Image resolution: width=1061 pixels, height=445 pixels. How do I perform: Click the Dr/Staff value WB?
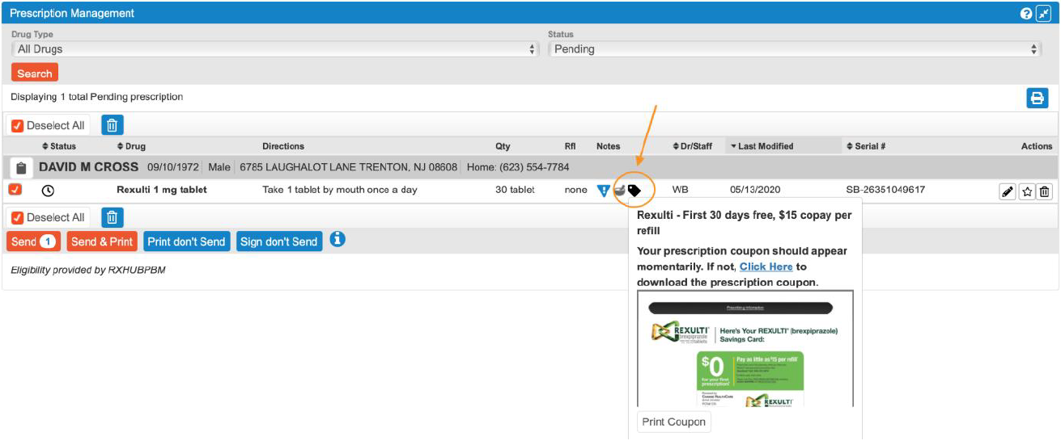(680, 190)
